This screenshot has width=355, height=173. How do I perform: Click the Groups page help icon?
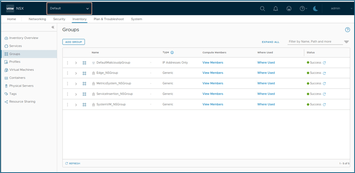pos(347,30)
